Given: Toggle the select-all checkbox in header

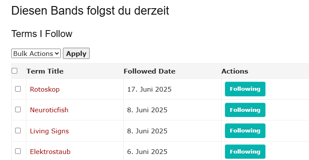Looking at the screenshot, I should point(14,71).
